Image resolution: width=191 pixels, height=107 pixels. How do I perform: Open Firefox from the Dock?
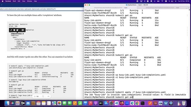click(122, 103)
